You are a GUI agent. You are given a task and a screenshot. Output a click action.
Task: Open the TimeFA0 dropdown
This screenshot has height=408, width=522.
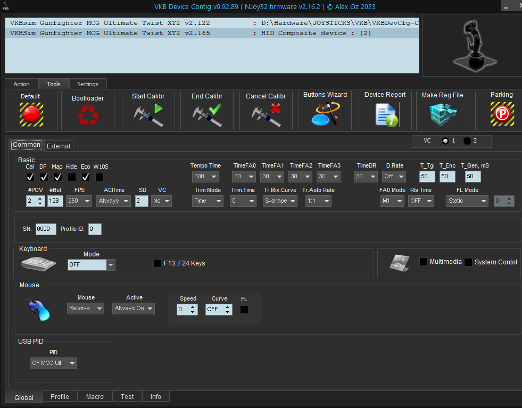point(244,177)
